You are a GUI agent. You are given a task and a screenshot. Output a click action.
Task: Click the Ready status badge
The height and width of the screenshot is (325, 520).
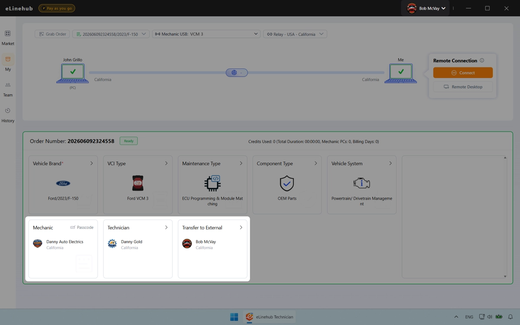129,141
